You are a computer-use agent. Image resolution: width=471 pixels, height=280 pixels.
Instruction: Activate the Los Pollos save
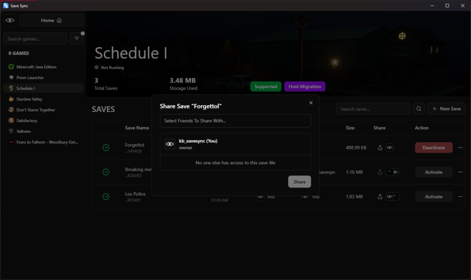[x=434, y=197]
